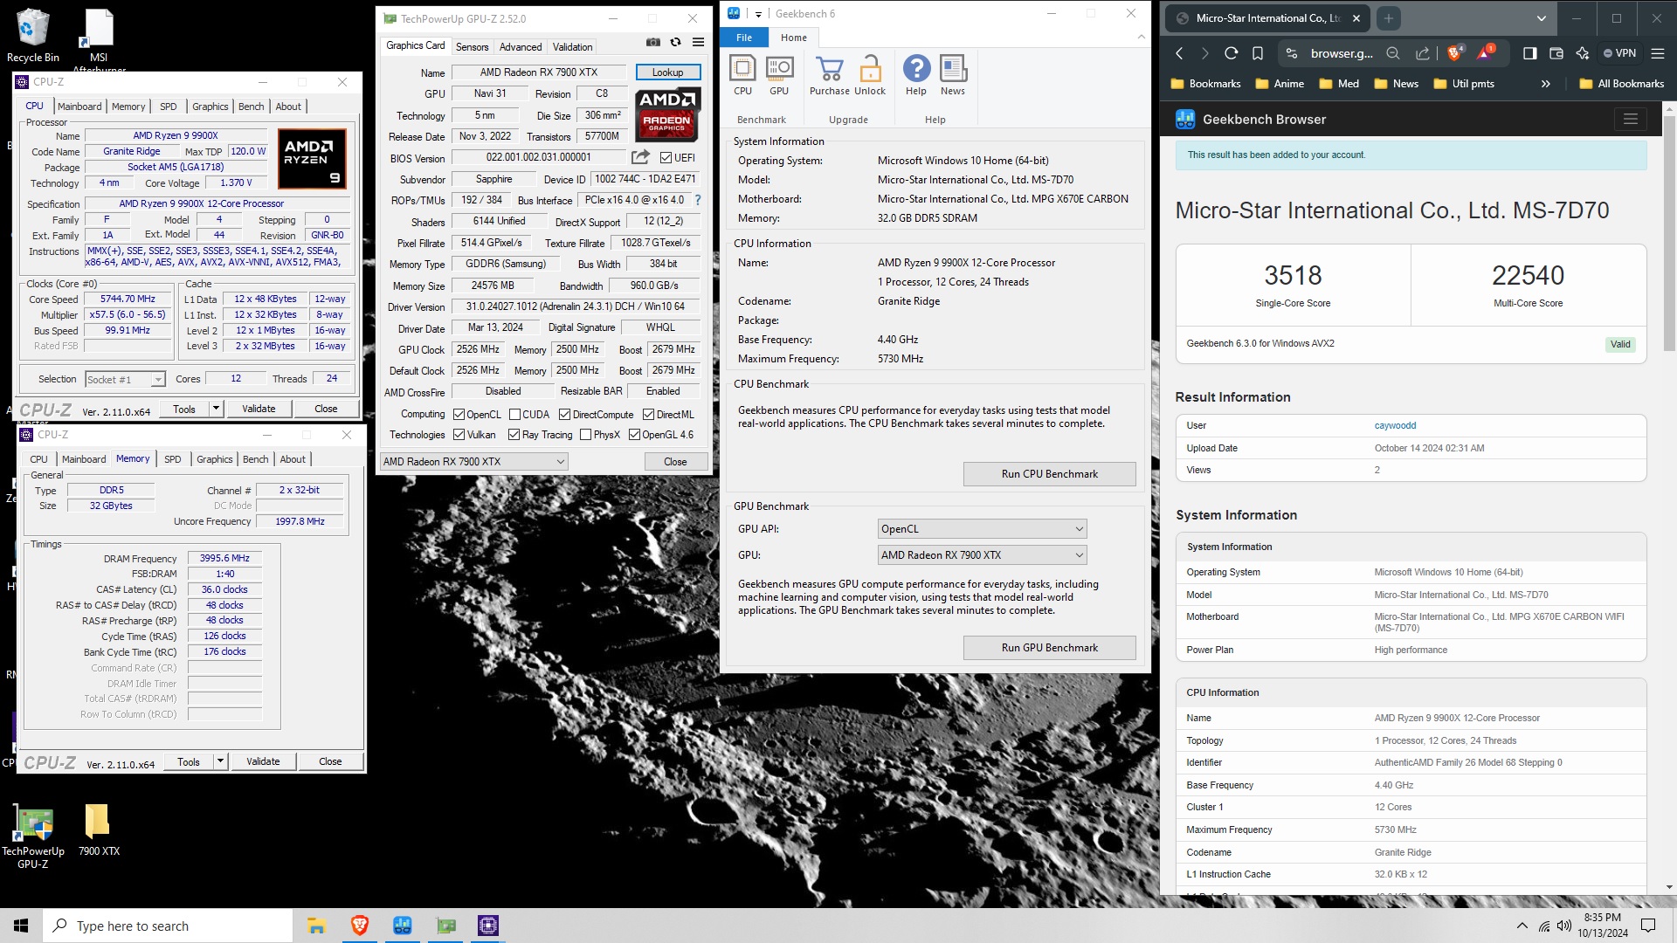
Task: Open the CPU-Z Socket #1 selection dropdown
Action: tap(125, 379)
